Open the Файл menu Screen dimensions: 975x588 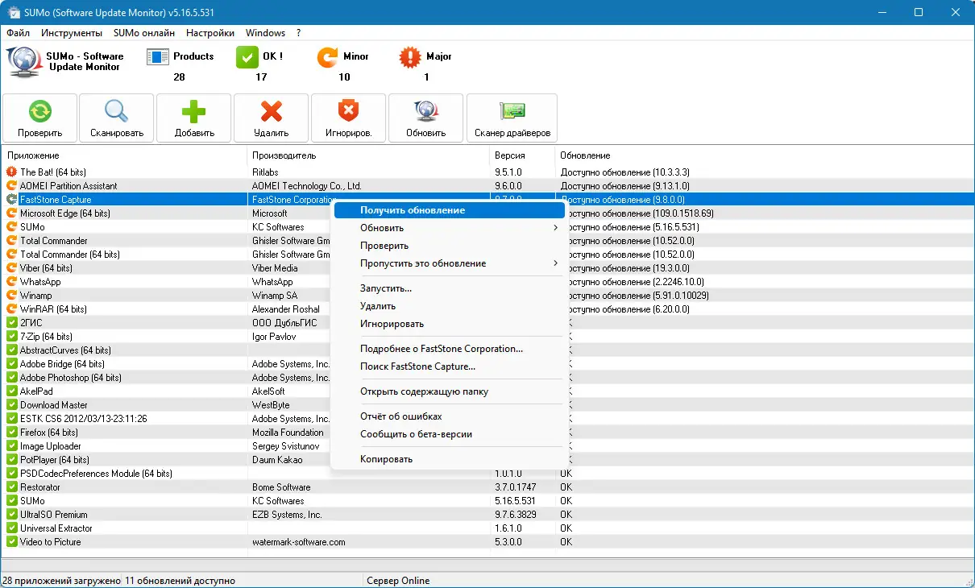[x=18, y=33]
